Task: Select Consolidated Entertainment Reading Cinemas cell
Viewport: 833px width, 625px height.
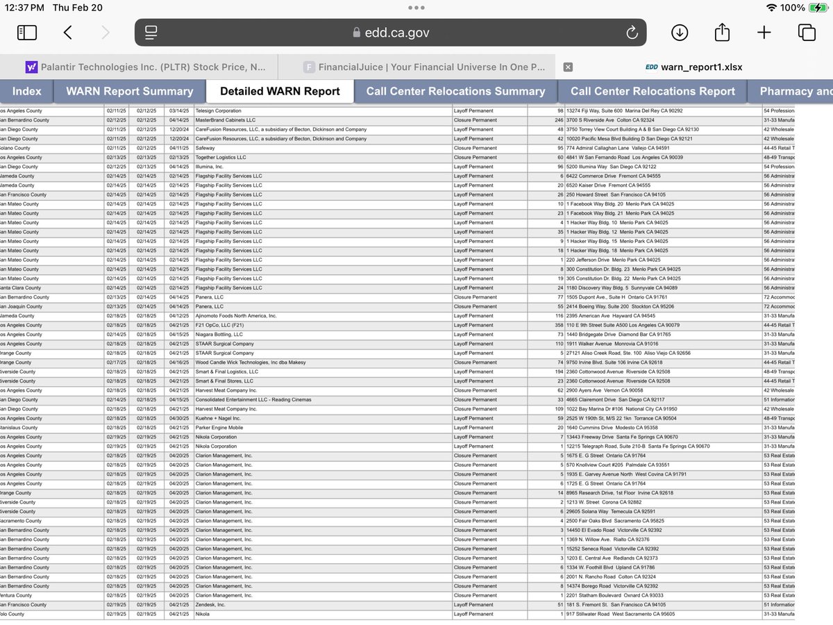Action: pos(322,400)
